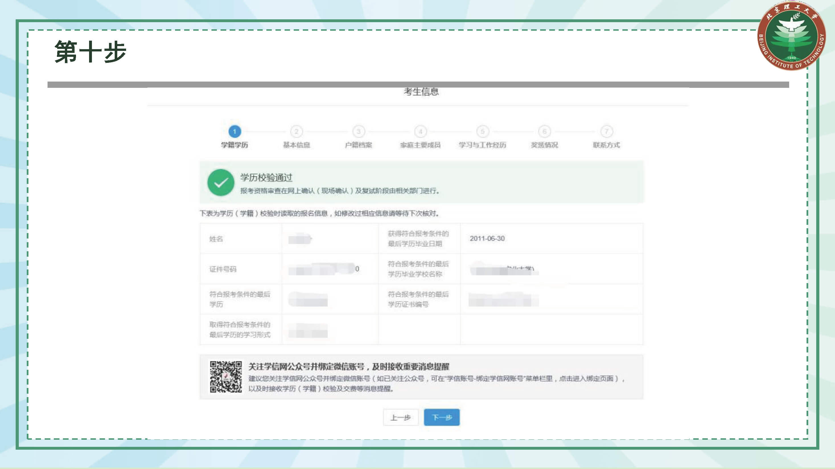Click the WeChat QR code image
This screenshot has width=835, height=469.
(226, 377)
